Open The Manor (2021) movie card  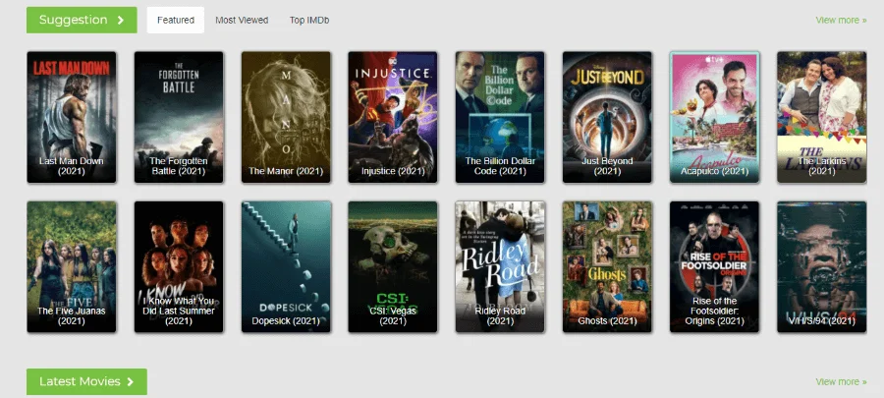[287, 117]
